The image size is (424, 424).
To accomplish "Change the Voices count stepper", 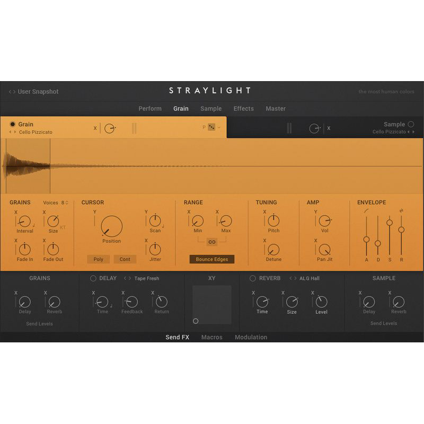I will point(67,202).
